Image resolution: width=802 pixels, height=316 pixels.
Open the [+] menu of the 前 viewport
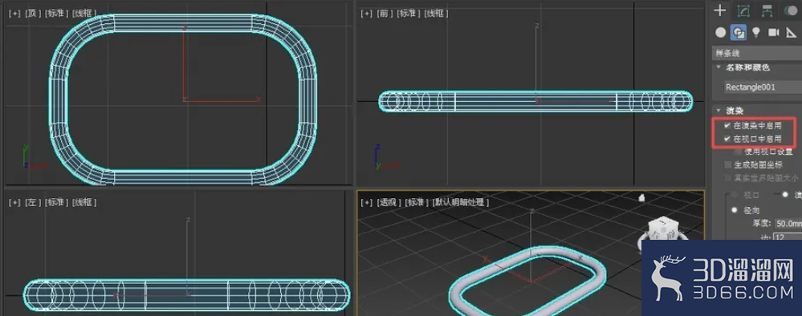[x=366, y=14]
